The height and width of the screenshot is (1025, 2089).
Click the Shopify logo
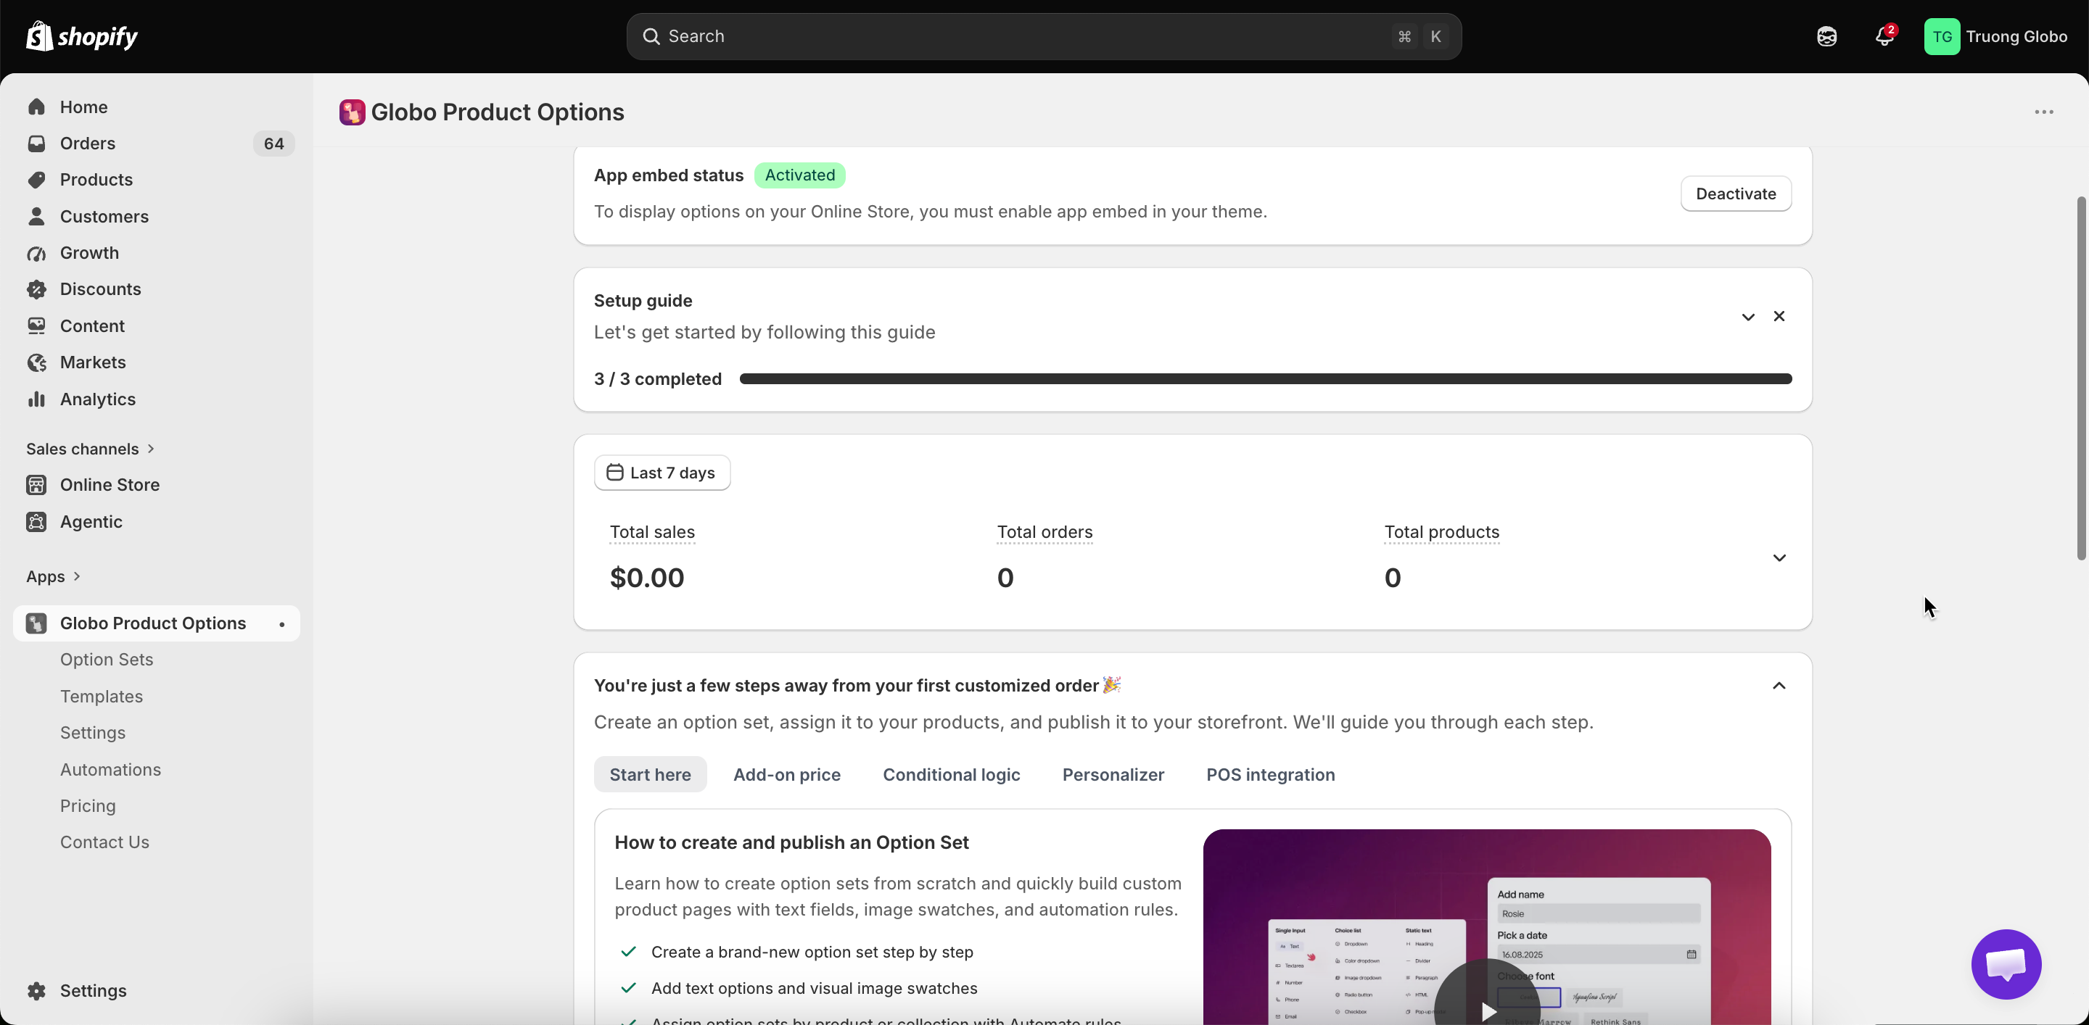coord(82,36)
